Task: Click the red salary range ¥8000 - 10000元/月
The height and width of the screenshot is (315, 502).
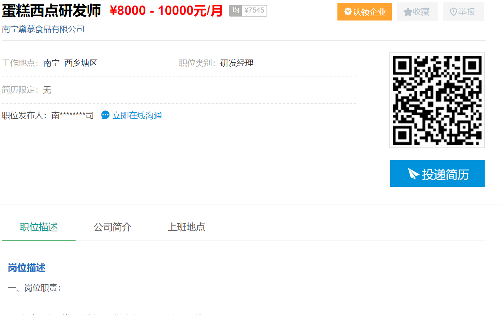Action: tap(167, 11)
